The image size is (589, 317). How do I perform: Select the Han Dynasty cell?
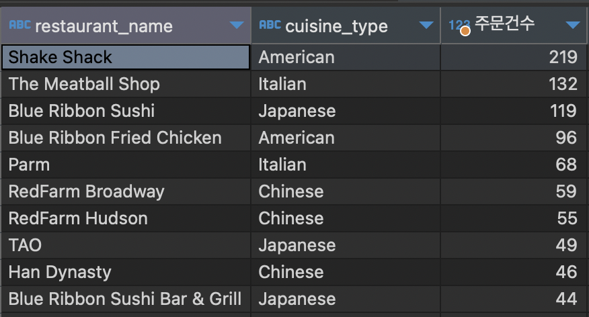126,272
